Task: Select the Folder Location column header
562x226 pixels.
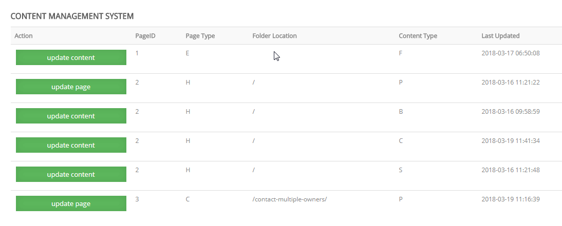Action: coord(274,36)
